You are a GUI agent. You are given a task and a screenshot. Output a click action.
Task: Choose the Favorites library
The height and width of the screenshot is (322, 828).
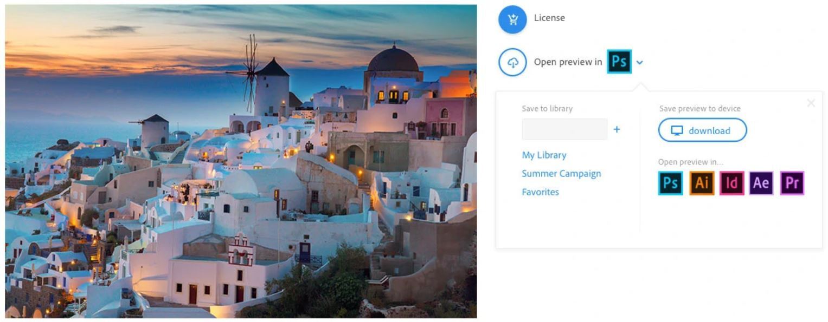[x=540, y=192]
